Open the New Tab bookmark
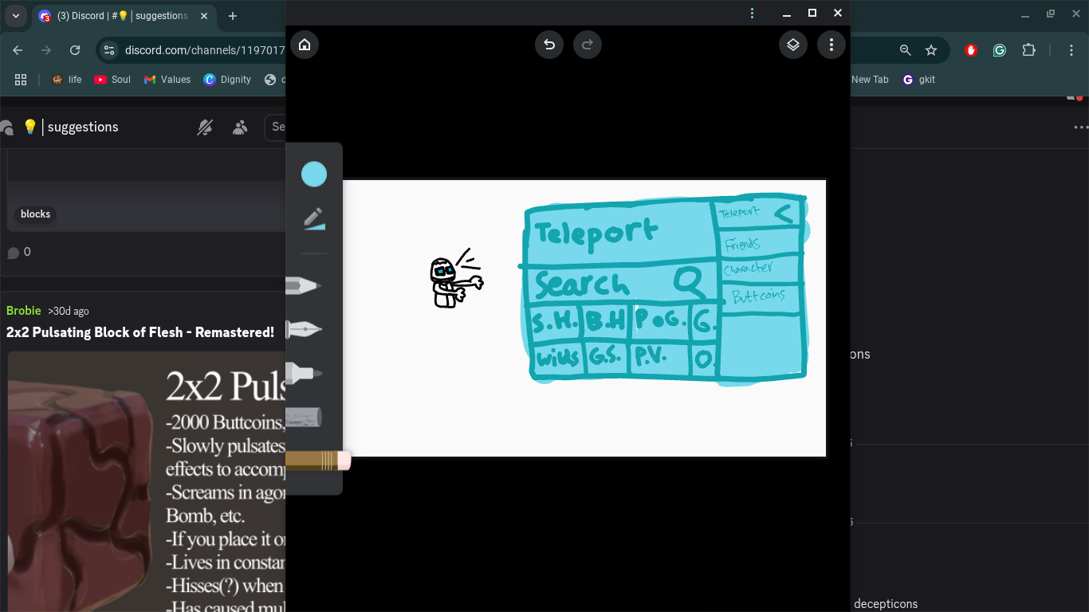The height and width of the screenshot is (612, 1089). pyautogui.click(x=869, y=80)
